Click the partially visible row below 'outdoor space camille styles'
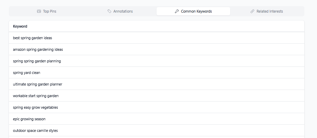This screenshot has width=317, height=138. (156, 137)
